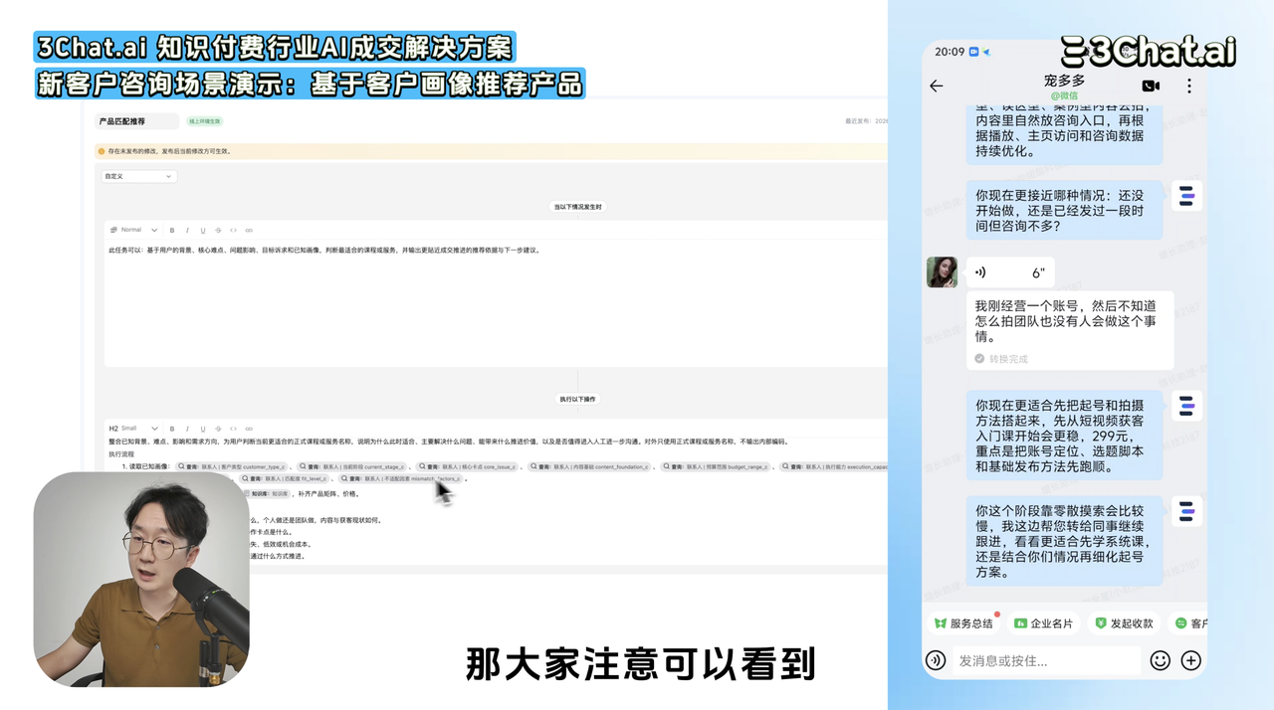Insert code in the lower editor toolbar
This screenshot has height=710, width=1274.
coord(233,429)
